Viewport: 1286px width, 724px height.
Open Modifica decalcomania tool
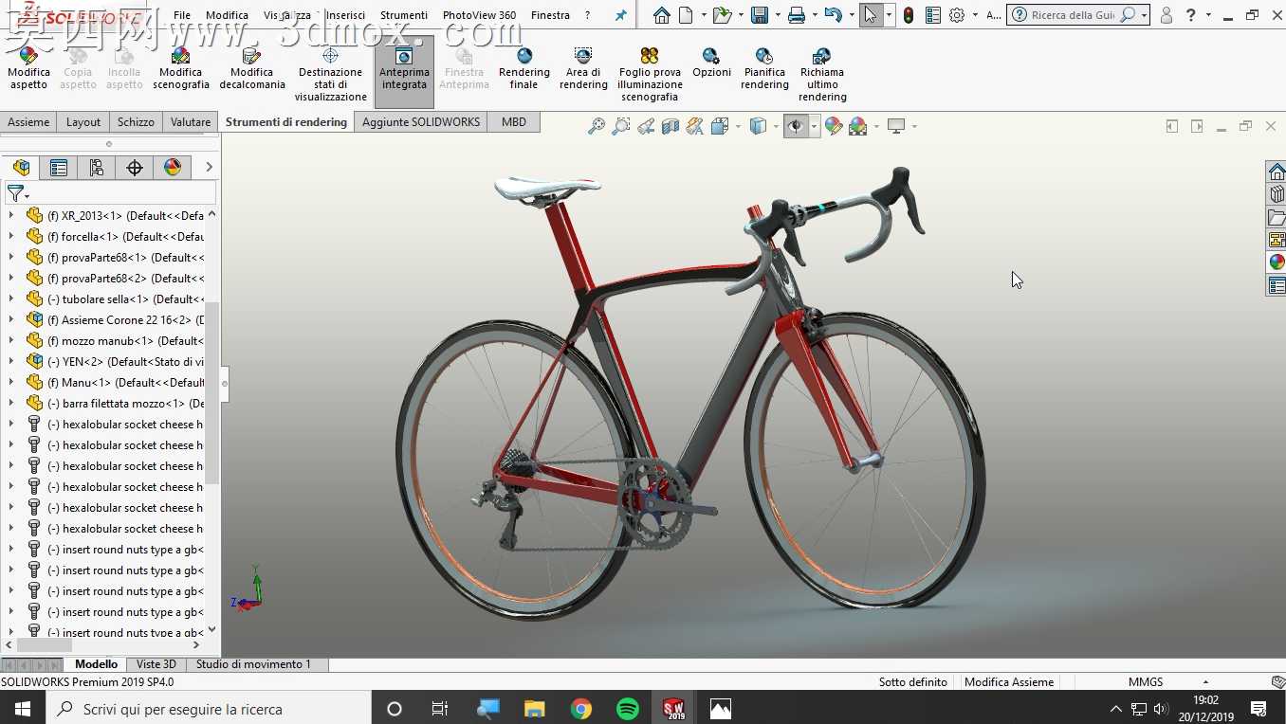252,68
